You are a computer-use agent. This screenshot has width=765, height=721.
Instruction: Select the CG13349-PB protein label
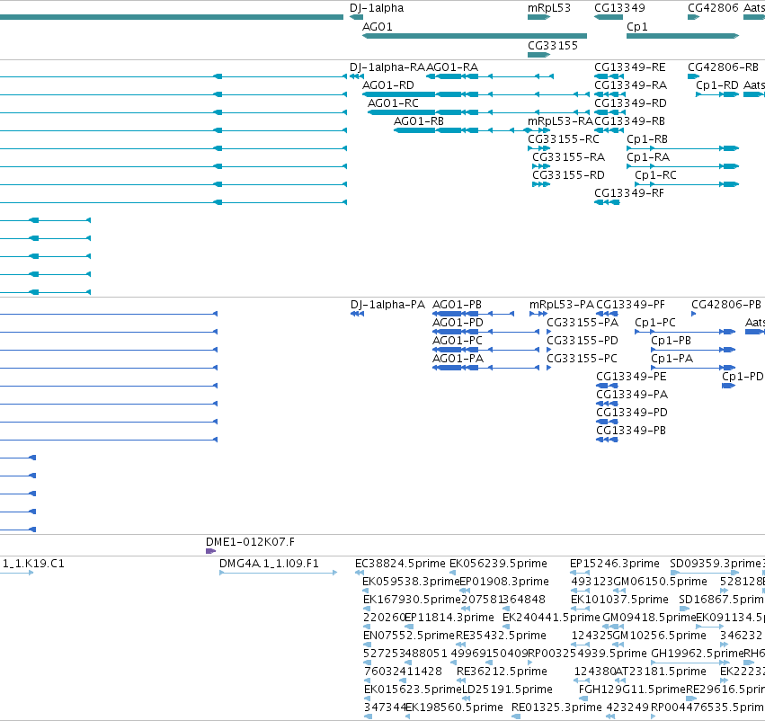pos(631,431)
